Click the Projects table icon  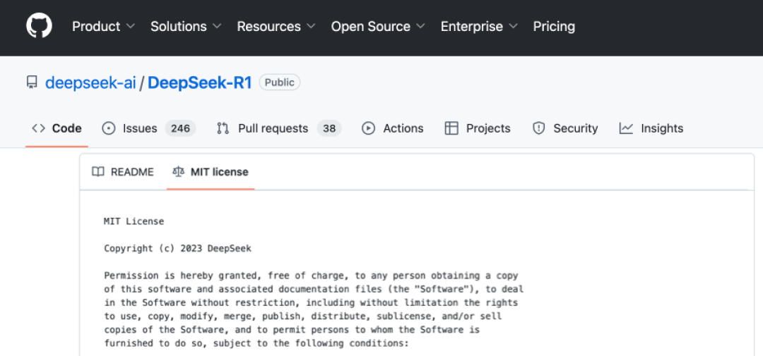(451, 128)
